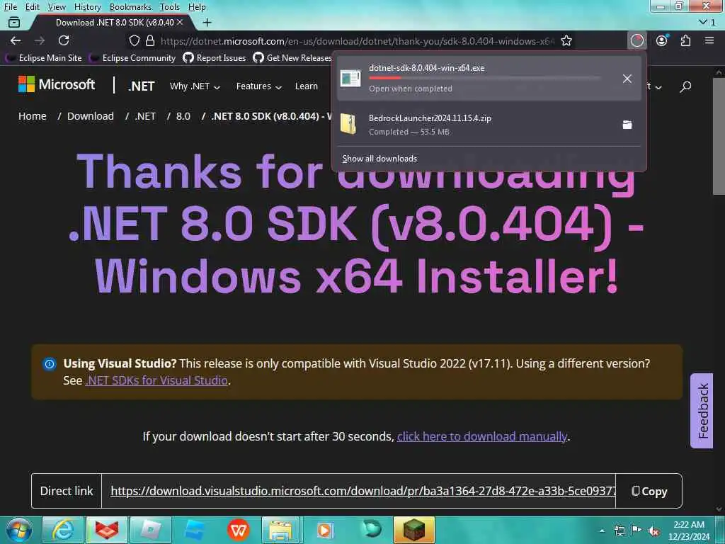
Task: Bookmark this page with the star icon
Action: [x=566, y=40]
